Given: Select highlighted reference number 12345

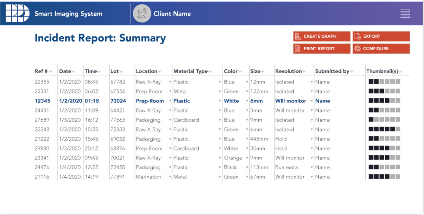Looking at the screenshot, I should coord(42,101).
